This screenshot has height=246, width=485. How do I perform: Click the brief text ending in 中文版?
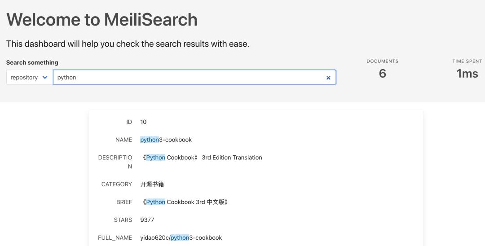coord(185,202)
